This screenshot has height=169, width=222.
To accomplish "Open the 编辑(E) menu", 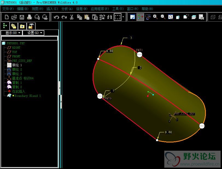I will click(23, 9).
